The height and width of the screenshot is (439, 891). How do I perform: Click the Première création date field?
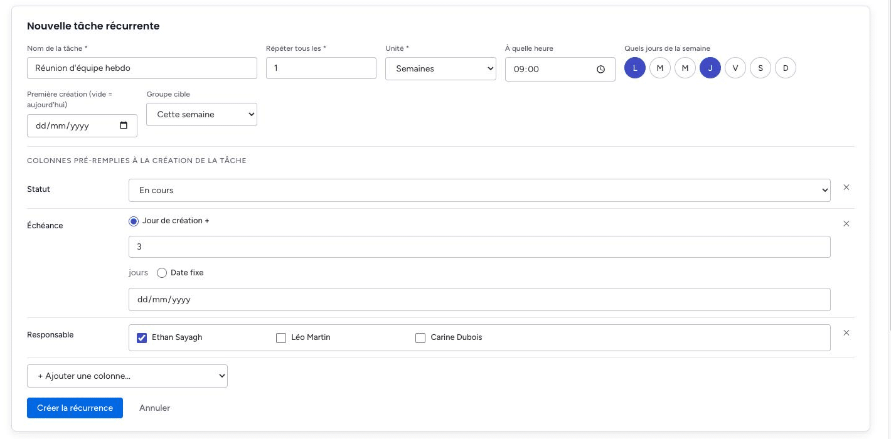pyautogui.click(x=82, y=125)
